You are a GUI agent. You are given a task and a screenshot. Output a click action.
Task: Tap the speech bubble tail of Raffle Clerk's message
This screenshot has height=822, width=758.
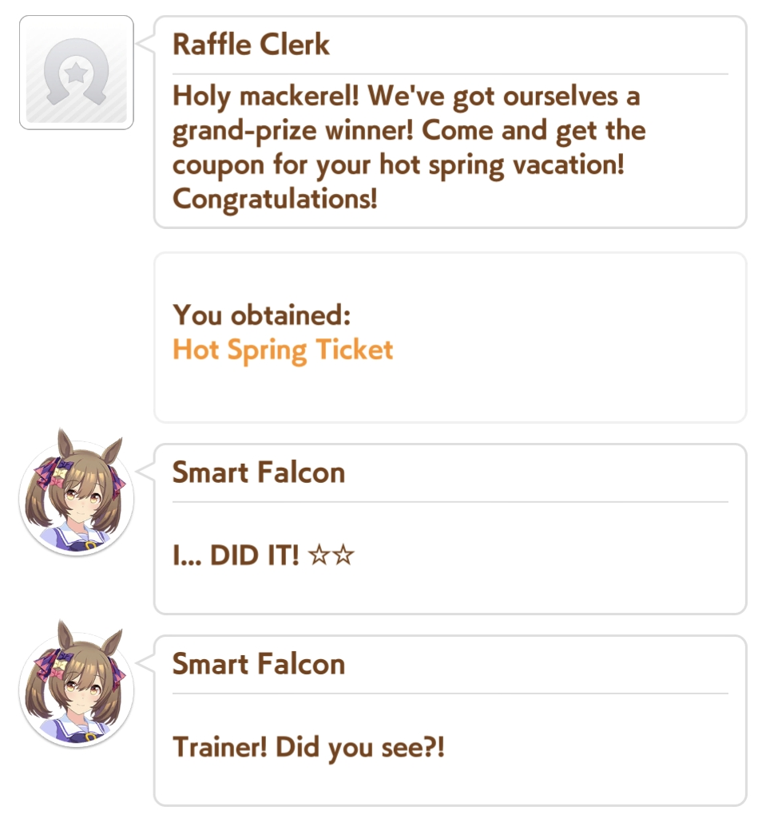point(146,44)
